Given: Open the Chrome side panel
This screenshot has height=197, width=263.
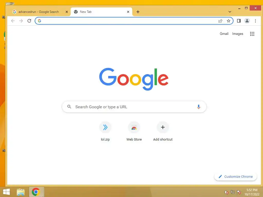Looking at the screenshot, I should (239, 21).
